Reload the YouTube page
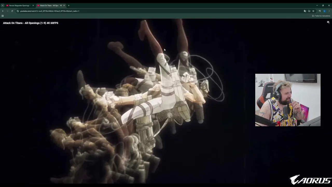 tap(12, 11)
